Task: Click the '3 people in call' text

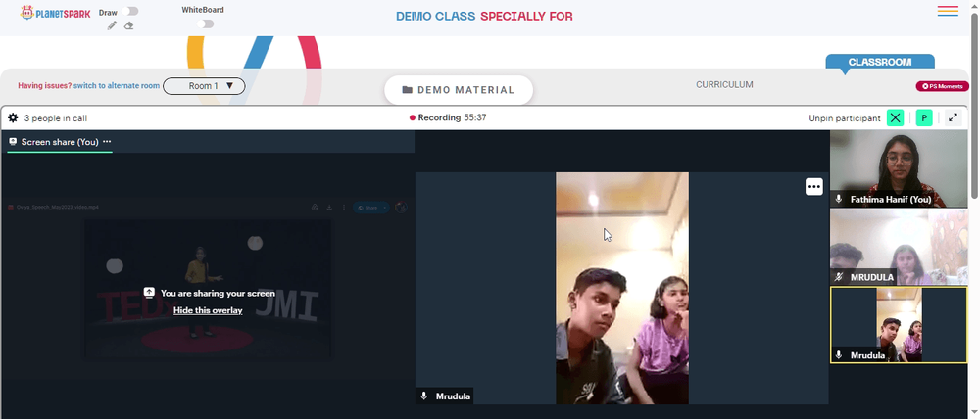Action: [56, 118]
